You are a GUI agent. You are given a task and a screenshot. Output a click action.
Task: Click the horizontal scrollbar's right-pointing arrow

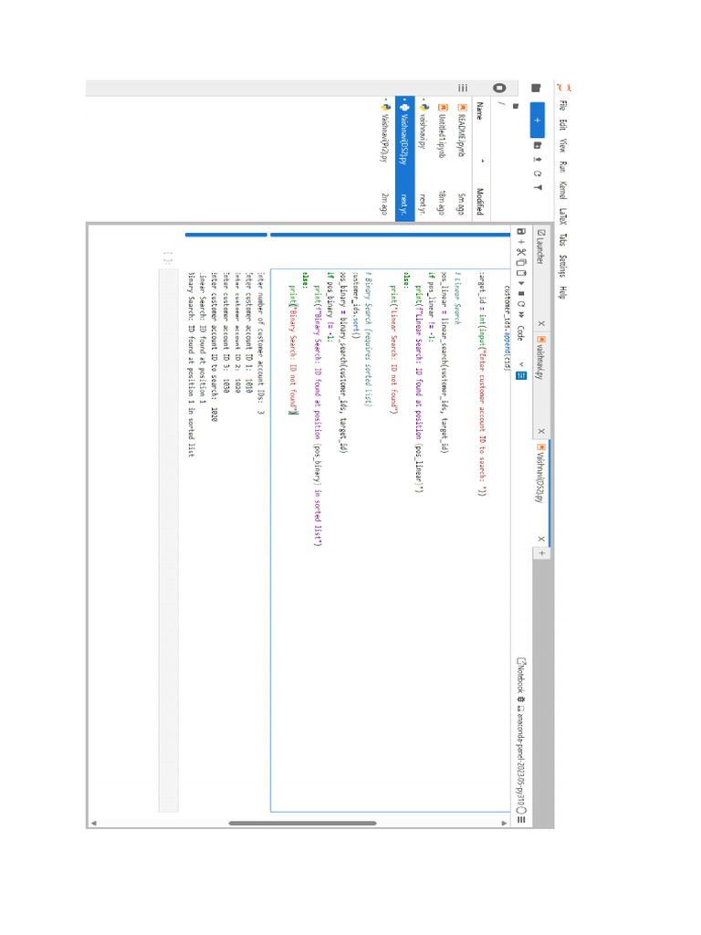[504, 824]
